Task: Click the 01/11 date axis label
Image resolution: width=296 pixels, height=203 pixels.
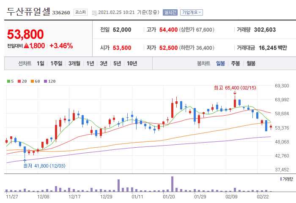Action: click(x=137, y=197)
